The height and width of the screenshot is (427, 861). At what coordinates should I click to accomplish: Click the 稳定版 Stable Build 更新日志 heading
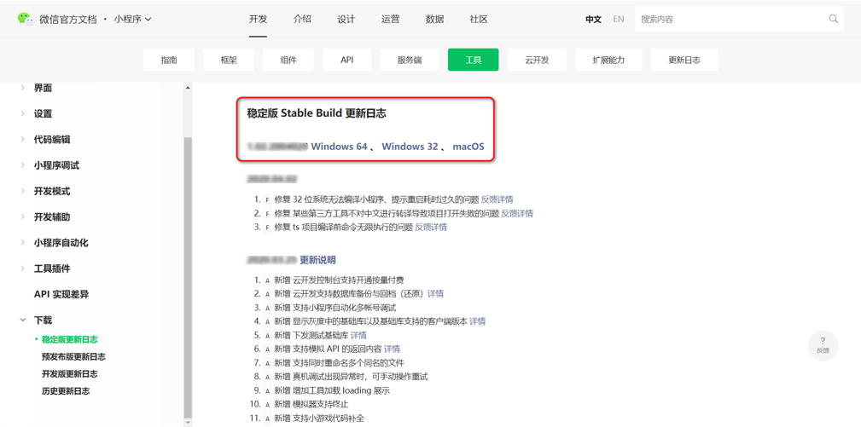tap(317, 113)
